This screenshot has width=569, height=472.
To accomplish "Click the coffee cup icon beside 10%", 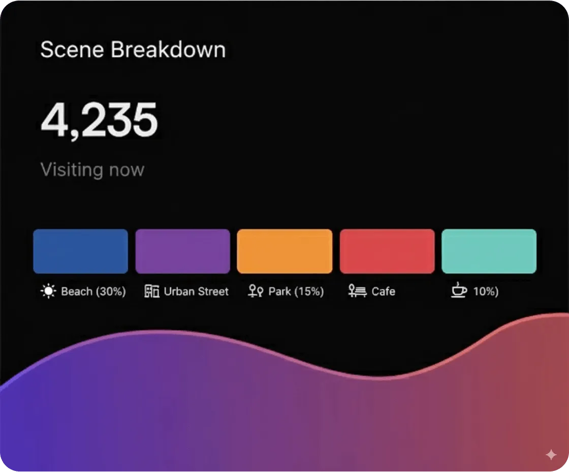I will pyautogui.click(x=459, y=291).
